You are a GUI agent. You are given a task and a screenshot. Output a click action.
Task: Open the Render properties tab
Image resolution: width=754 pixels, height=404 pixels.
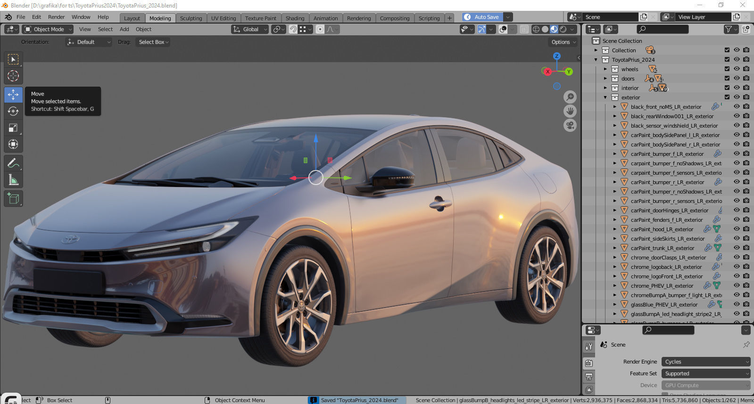[589, 363]
